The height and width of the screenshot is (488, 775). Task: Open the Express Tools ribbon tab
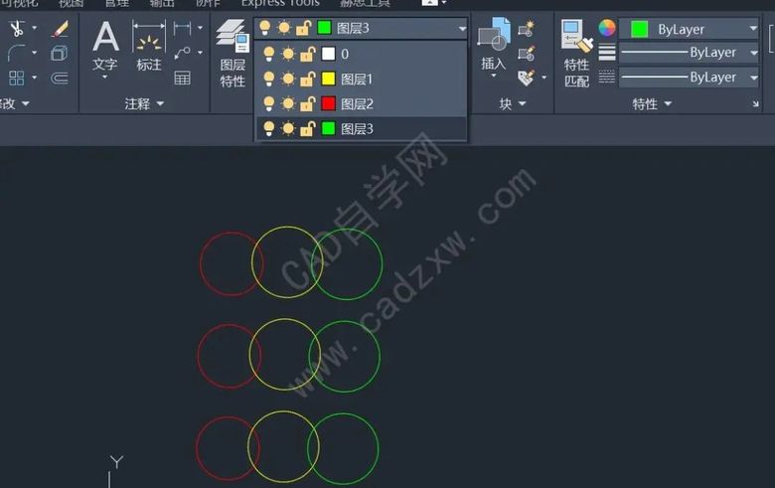point(280,3)
